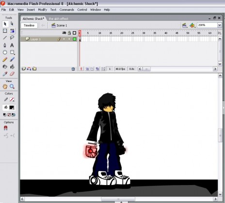
Task: Open the Edit Scene dropdown
Action: tap(185, 25)
